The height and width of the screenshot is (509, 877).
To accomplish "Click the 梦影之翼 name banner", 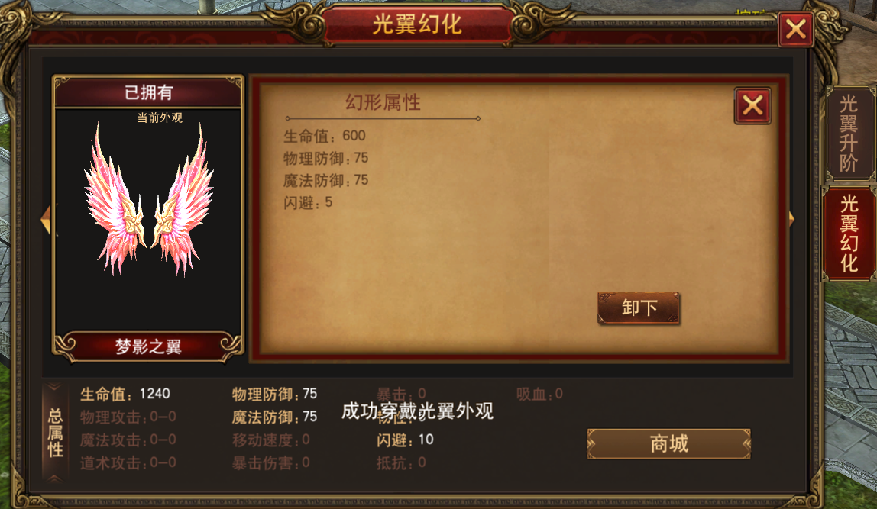I will point(148,346).
